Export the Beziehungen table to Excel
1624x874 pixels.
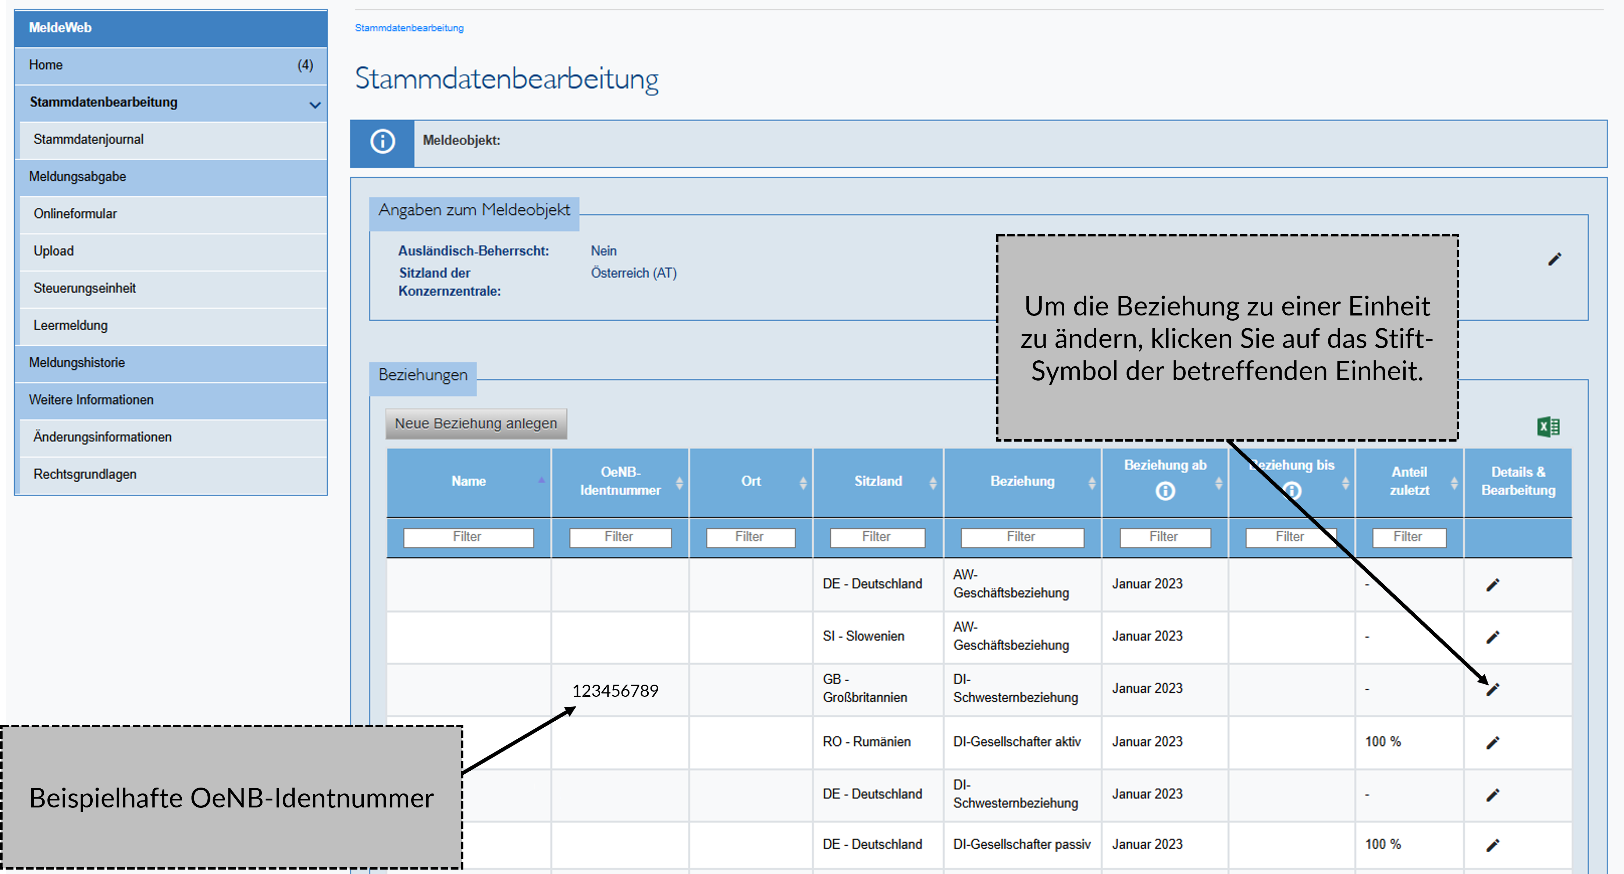(1548, 427)
